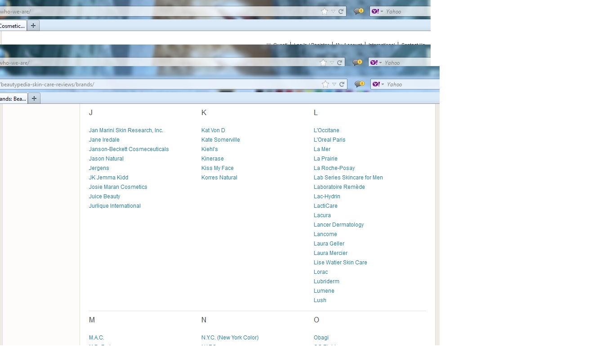The height and width of the screenshot is (348, 614).
Task: Open new tab beside the 'ands: Bea...' tab
Action: point(34,98)
